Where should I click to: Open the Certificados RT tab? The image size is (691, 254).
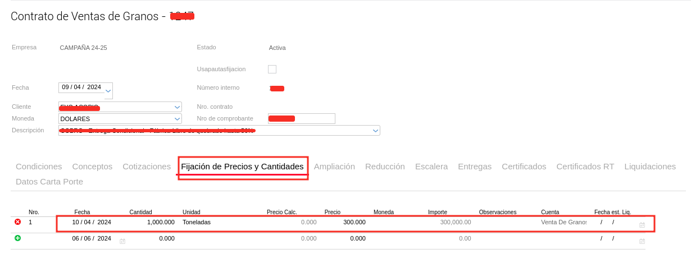[585, 167]
